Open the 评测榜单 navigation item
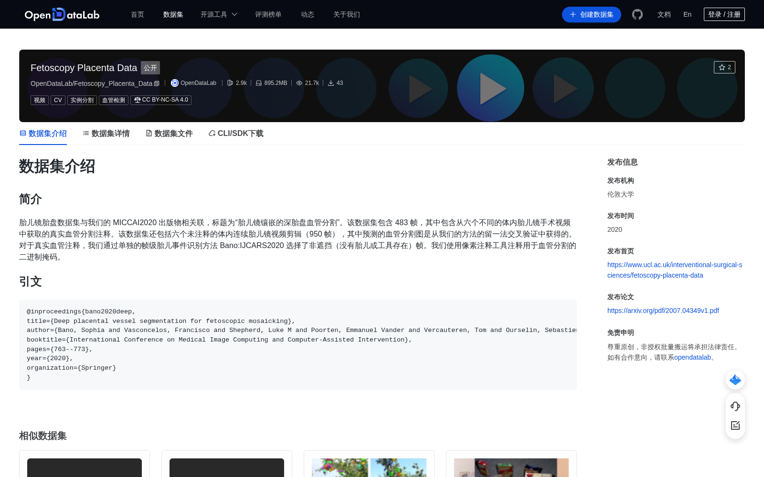Screen dimensions: 764x477 (x=268, y=14)
